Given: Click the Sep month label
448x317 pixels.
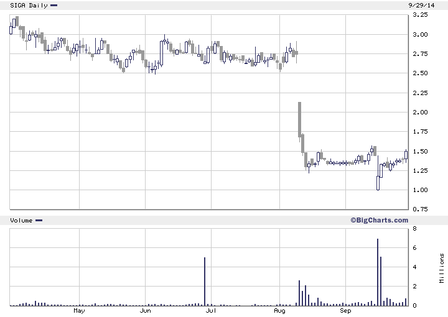Looking at the screenshot, I should (x=345, y=311).
